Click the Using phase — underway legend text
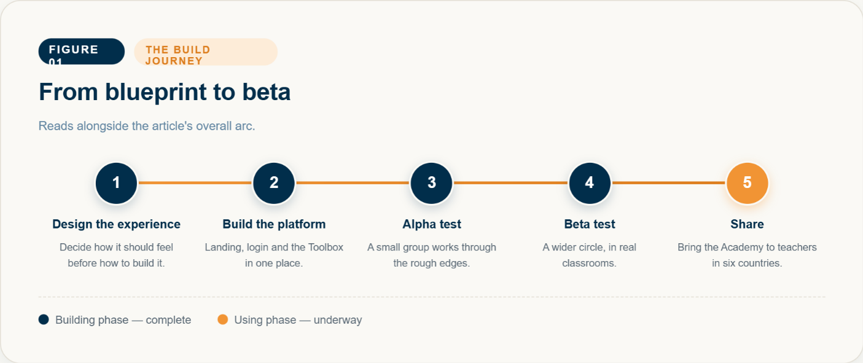The height and width of the screenshot is (363, 863). [298, 320]
